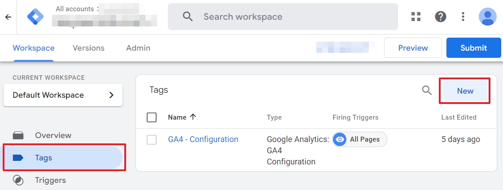
Task: Open the user account avatar
Action: 488,17
